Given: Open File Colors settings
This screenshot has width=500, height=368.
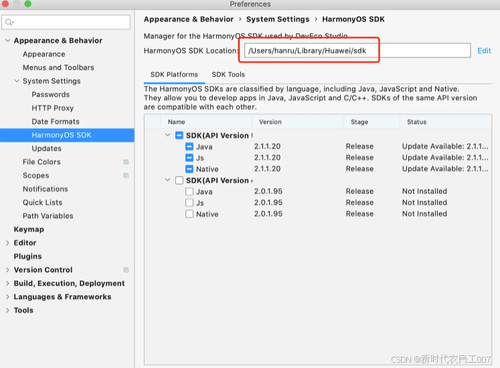Looking at the screenshot, I should [x=41, y=162].
